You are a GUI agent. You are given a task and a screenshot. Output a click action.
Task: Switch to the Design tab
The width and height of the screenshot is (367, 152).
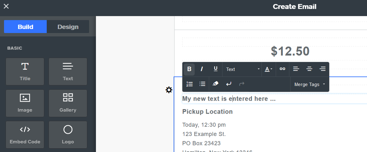pos(68,27)
